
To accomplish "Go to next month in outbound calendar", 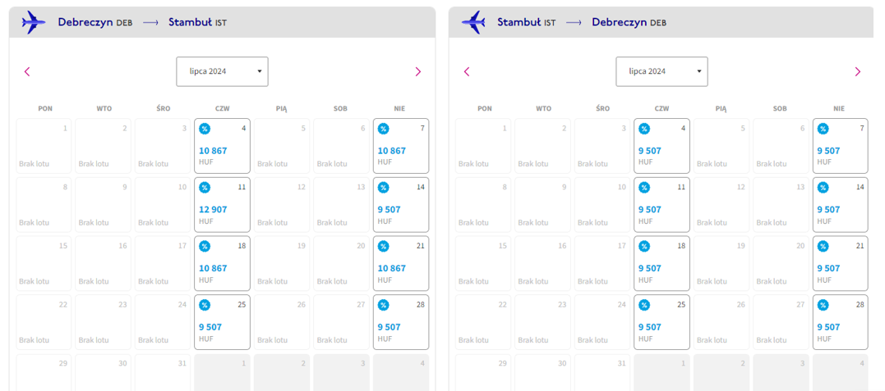I will [417, 71].
